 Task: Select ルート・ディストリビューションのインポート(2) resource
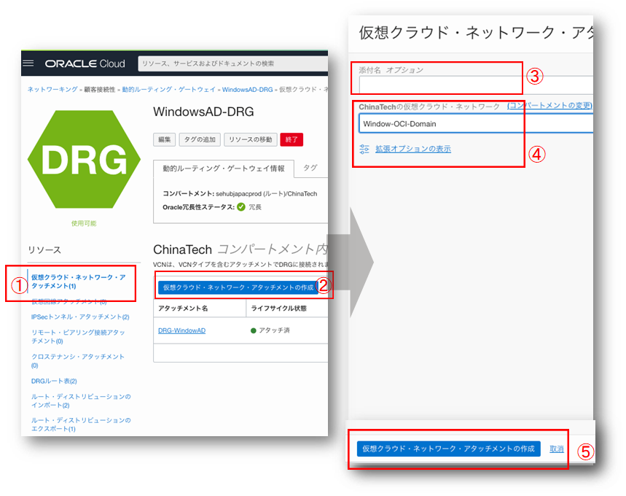click(x=81, y=401)
